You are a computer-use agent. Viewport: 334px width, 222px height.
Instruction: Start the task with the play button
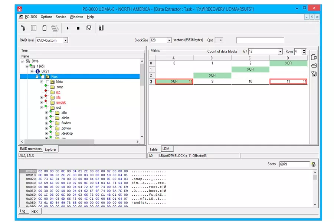click(68, 28)
